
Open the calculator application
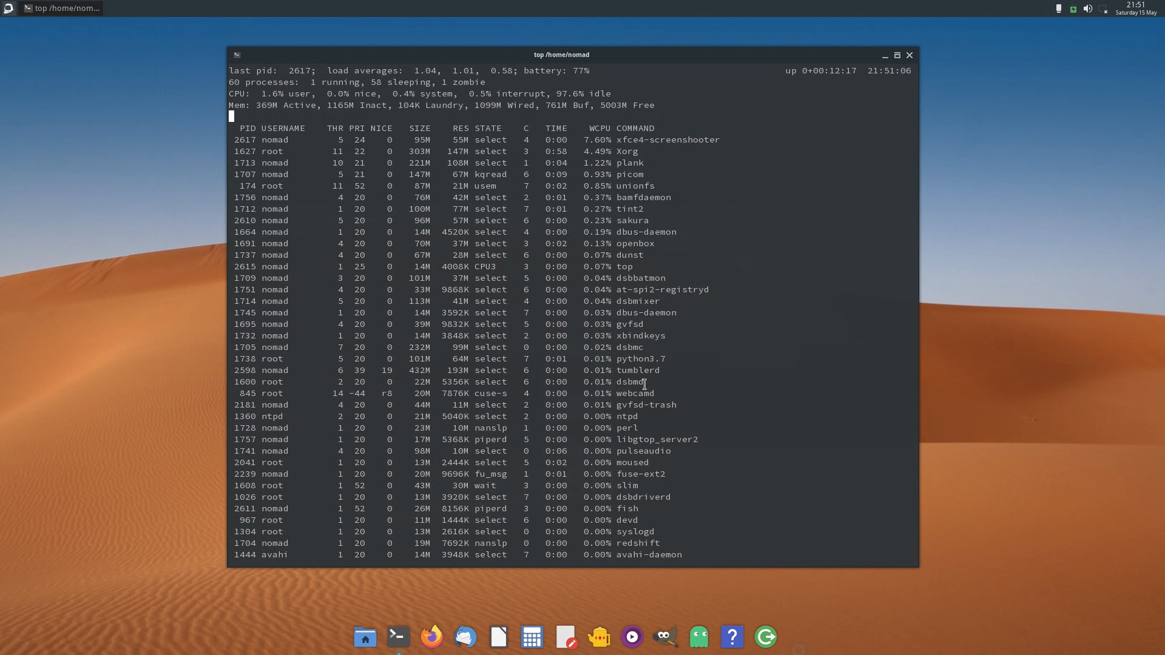tap(532, 636)
